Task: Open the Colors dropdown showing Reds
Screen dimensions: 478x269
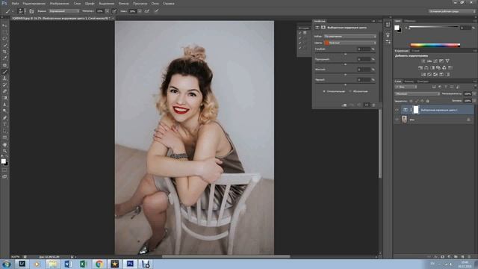Action: tap(350, 43)
